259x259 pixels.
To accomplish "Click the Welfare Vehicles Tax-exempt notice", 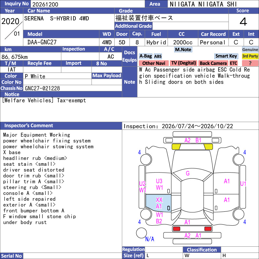I will click(44, 100).
